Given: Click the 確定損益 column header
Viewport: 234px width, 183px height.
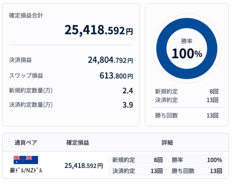Looking at the screenshot, I should [x=78, y=142].
